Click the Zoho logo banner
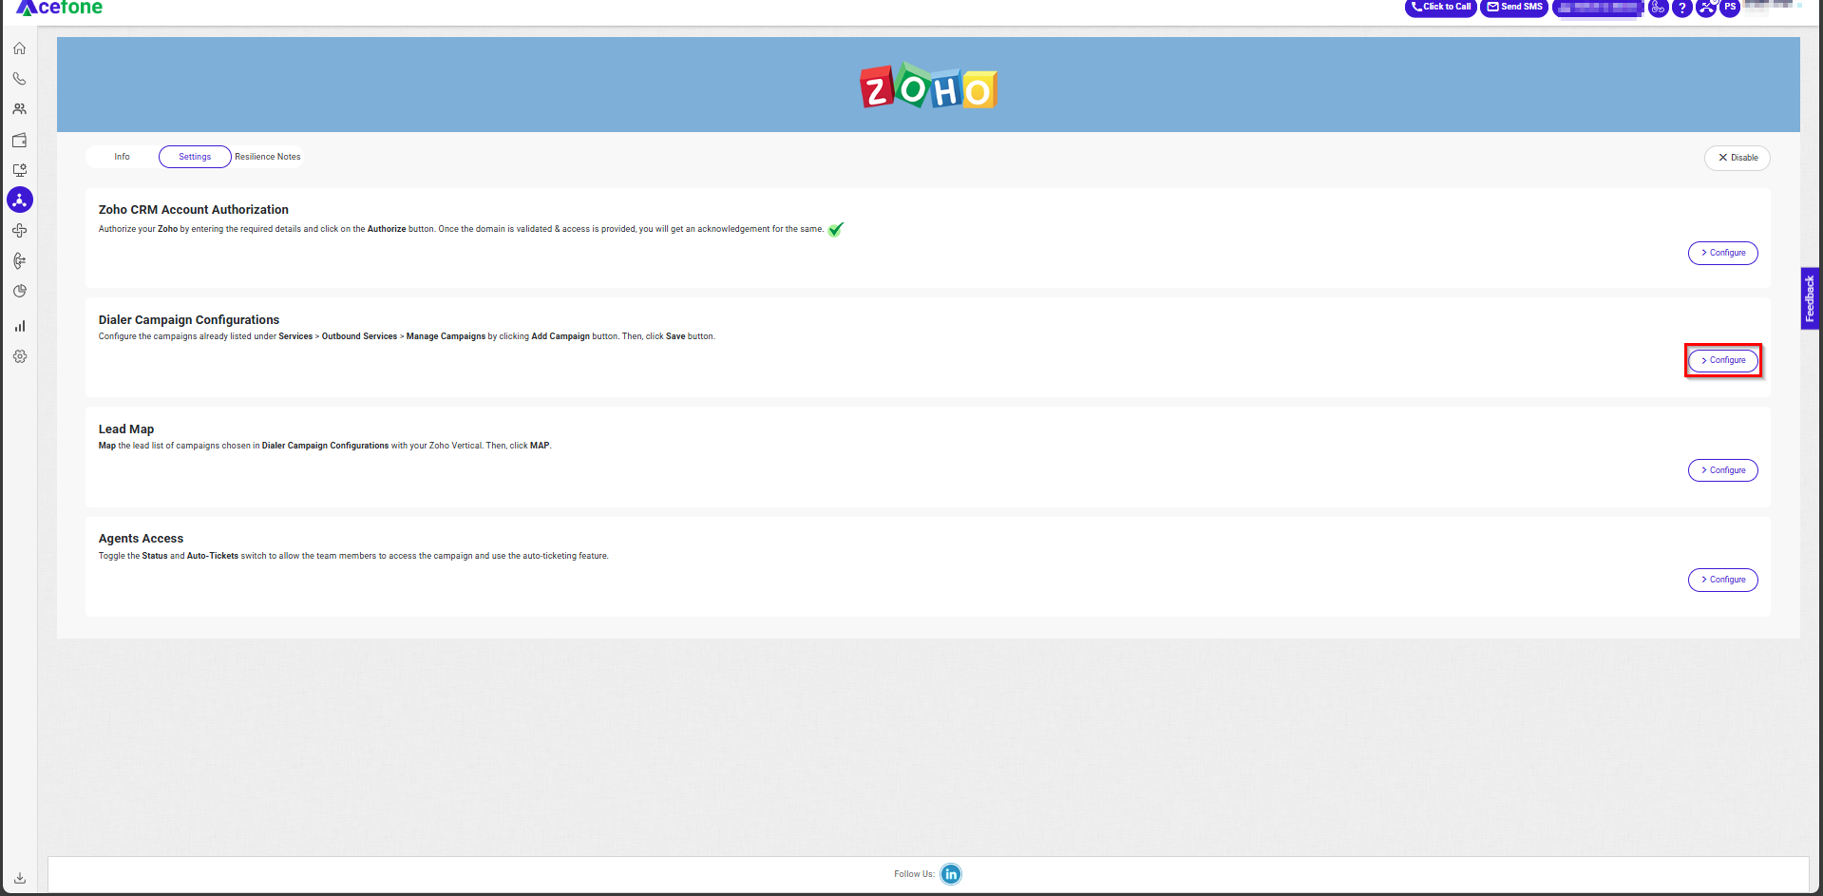This screenshot has width=1823, height=896. (x=928, y=86)
